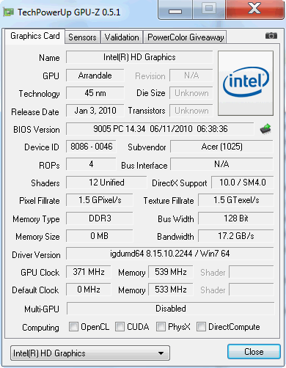Click the empty Default Clock Shader field
The height and width of the screenshot is (368, 286).
(x=252, y=290)
